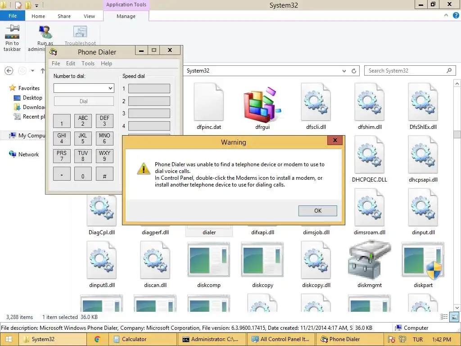Open the Phone Dialer Edit menu
This screenshot has height=346, width=461.
click(71, 64)
